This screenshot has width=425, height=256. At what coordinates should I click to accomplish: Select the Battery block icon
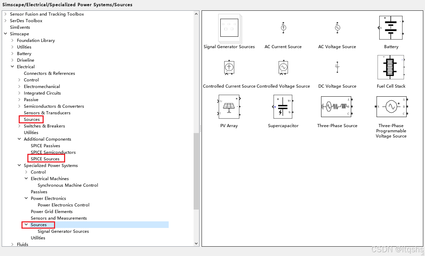tap(391, 28)
